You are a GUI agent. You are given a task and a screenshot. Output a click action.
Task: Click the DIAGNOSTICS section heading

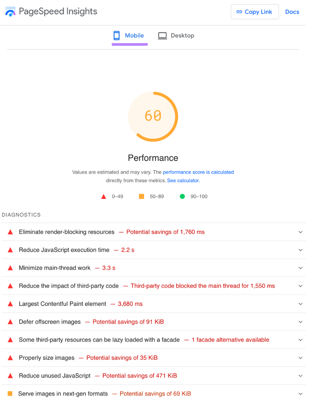[x=21, y=215]
